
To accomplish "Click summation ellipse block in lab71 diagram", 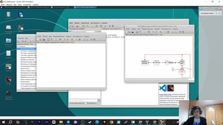I will click(x=182, y=72).
